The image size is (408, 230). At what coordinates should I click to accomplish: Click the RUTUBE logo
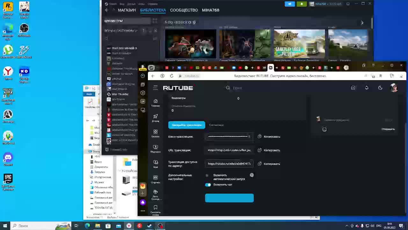click(178, 88)
